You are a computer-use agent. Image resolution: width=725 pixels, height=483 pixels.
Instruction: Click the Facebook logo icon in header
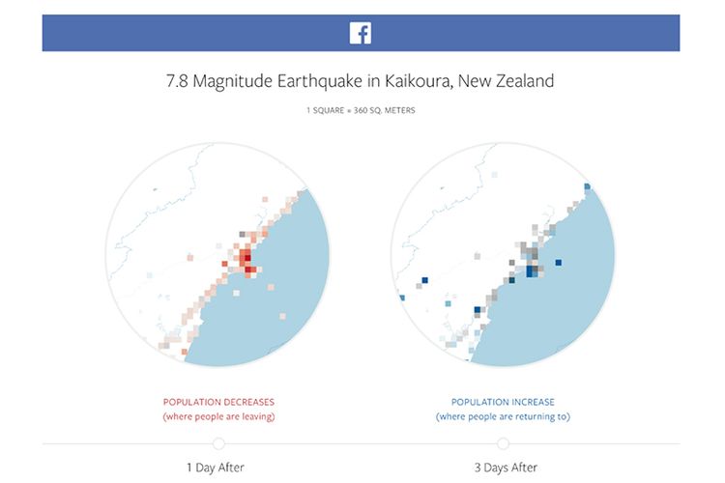361,33
